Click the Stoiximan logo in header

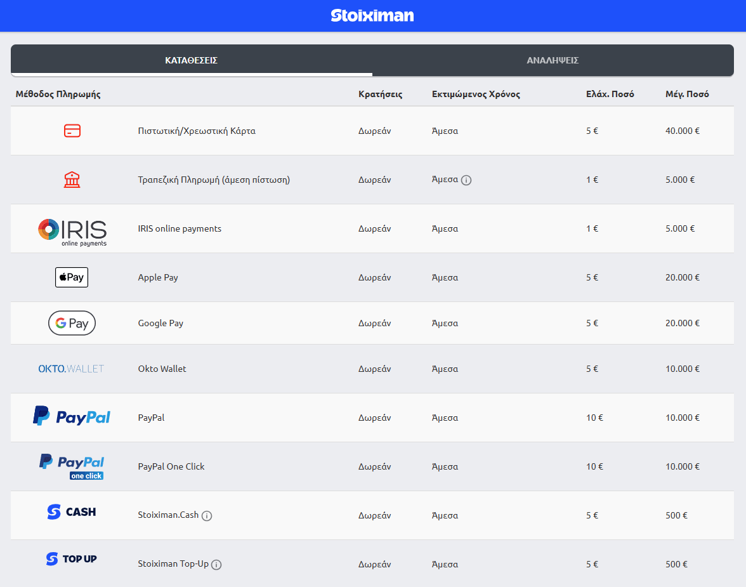click(372, 15)
